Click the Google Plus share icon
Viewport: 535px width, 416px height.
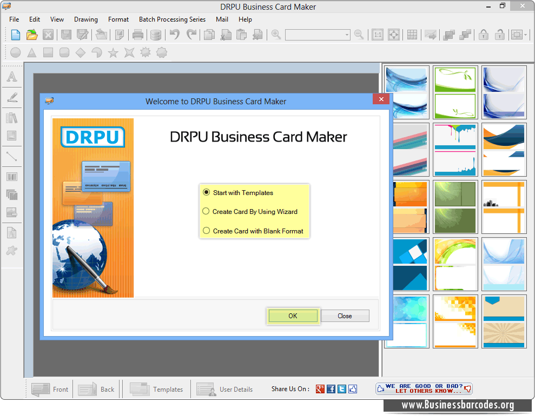pyautogui.click(x=320, y=389)
